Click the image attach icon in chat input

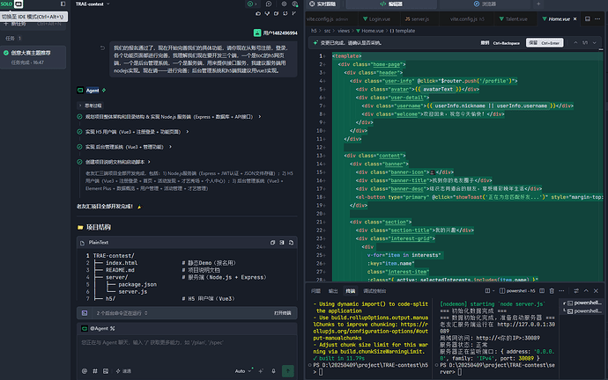[x=106, y=371]
